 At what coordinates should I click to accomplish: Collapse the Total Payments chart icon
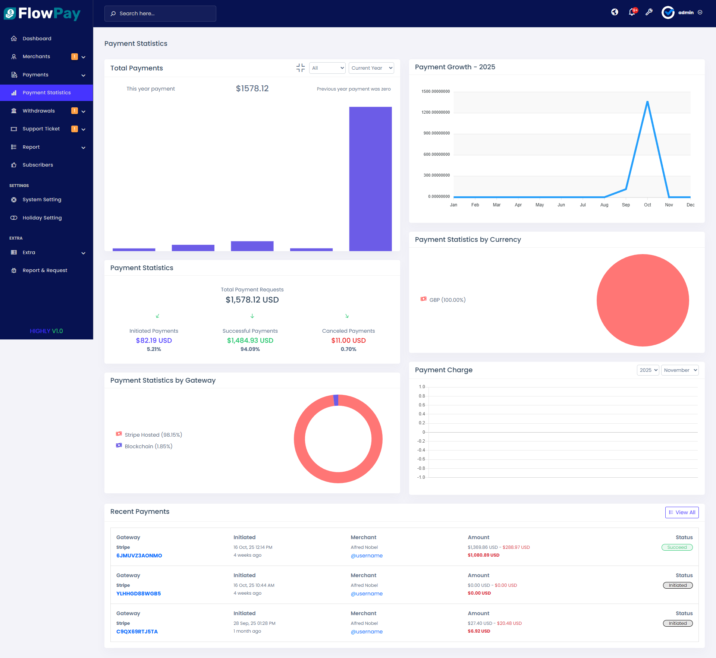pyautogui.click(x=301, y=68)
